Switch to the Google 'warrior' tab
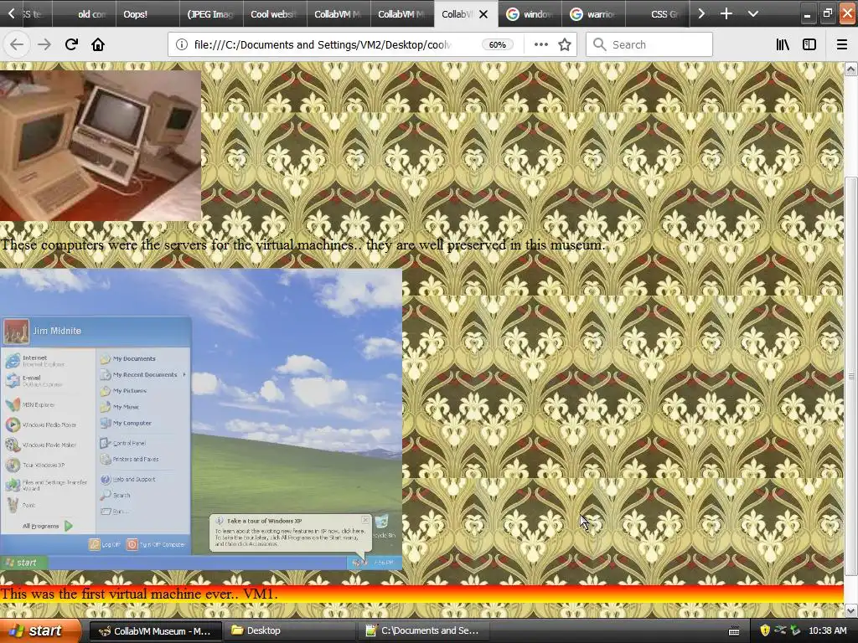This screenshot has width=858, height=643. [593, 14]
